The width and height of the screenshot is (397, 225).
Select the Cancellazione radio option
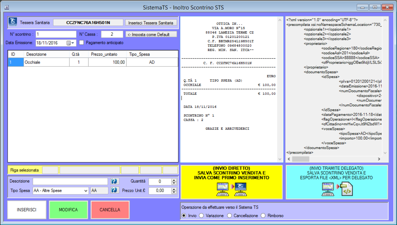pyautogui.click(x=229, y=216)
